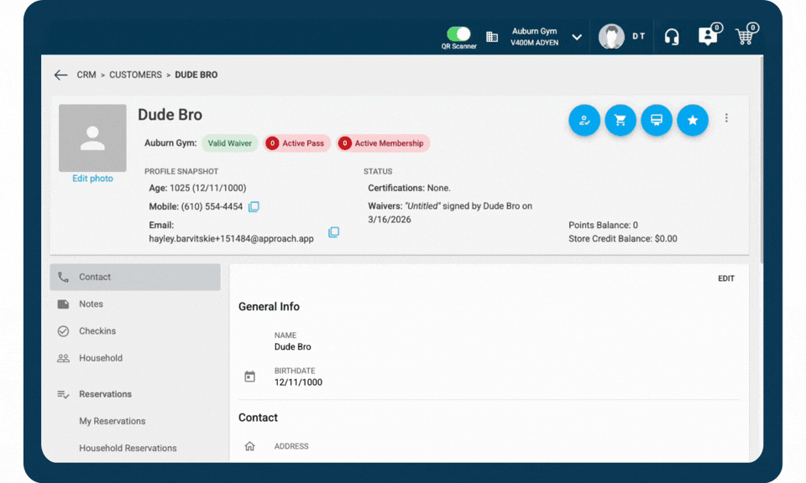Viewport: 806px width, 483px height.
Task: Copy the email address to clipboard
Action: click(333, 232)
